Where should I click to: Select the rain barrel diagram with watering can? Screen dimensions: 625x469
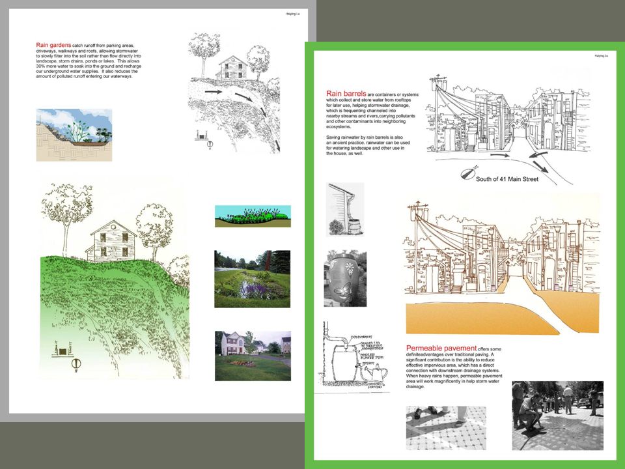click(353, 356)
